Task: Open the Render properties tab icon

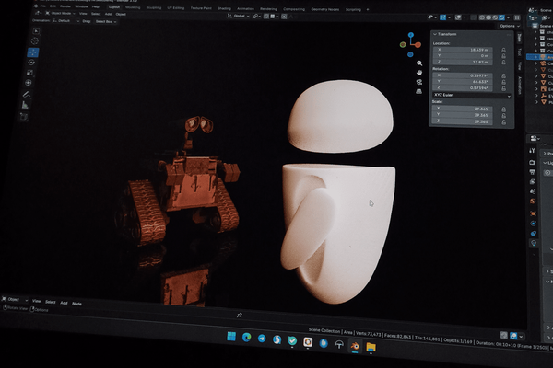Action: tap(532, 162)
